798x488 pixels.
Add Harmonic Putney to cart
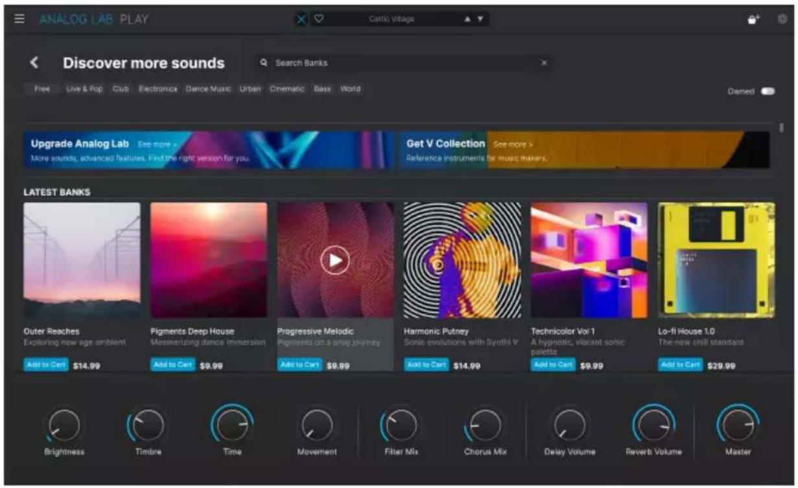(x=427, y=365)
